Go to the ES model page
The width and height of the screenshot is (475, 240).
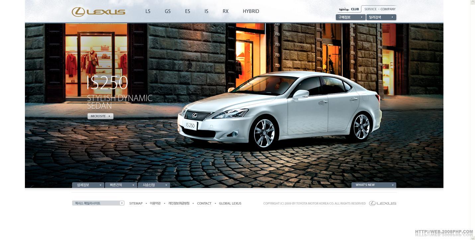click(188, 11)
